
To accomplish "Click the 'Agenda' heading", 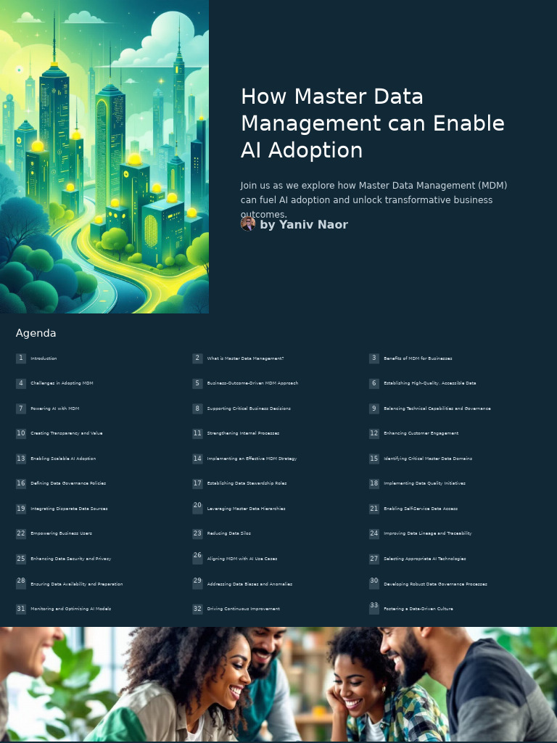I will 36,333.
